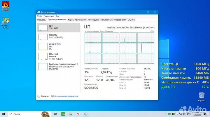Open the resource monitor link
The image size is (210, 117).
[66, 96]
